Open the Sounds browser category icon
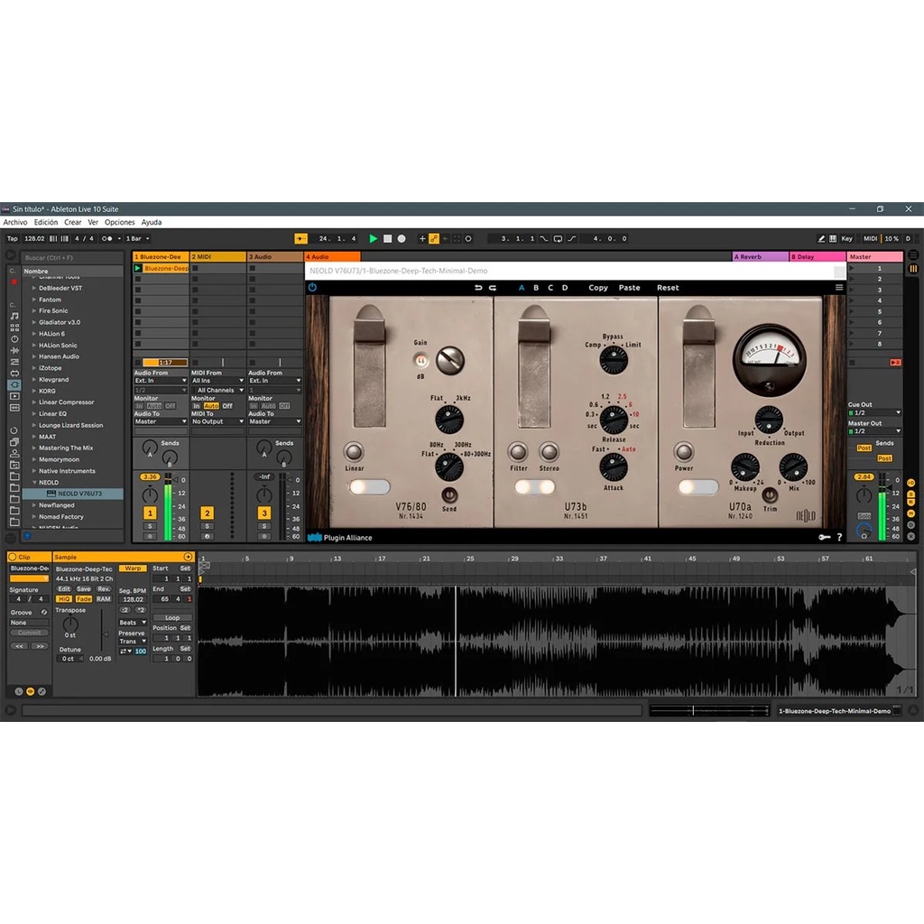Image resolution: width=924 pixels, height=924 pixels. point(14,317)
